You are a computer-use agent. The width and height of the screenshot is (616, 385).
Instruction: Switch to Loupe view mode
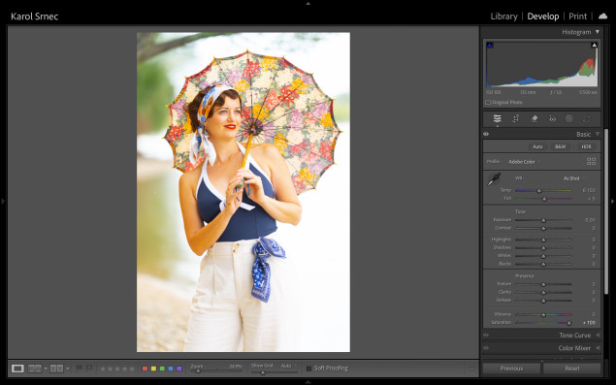pos(17,369)
